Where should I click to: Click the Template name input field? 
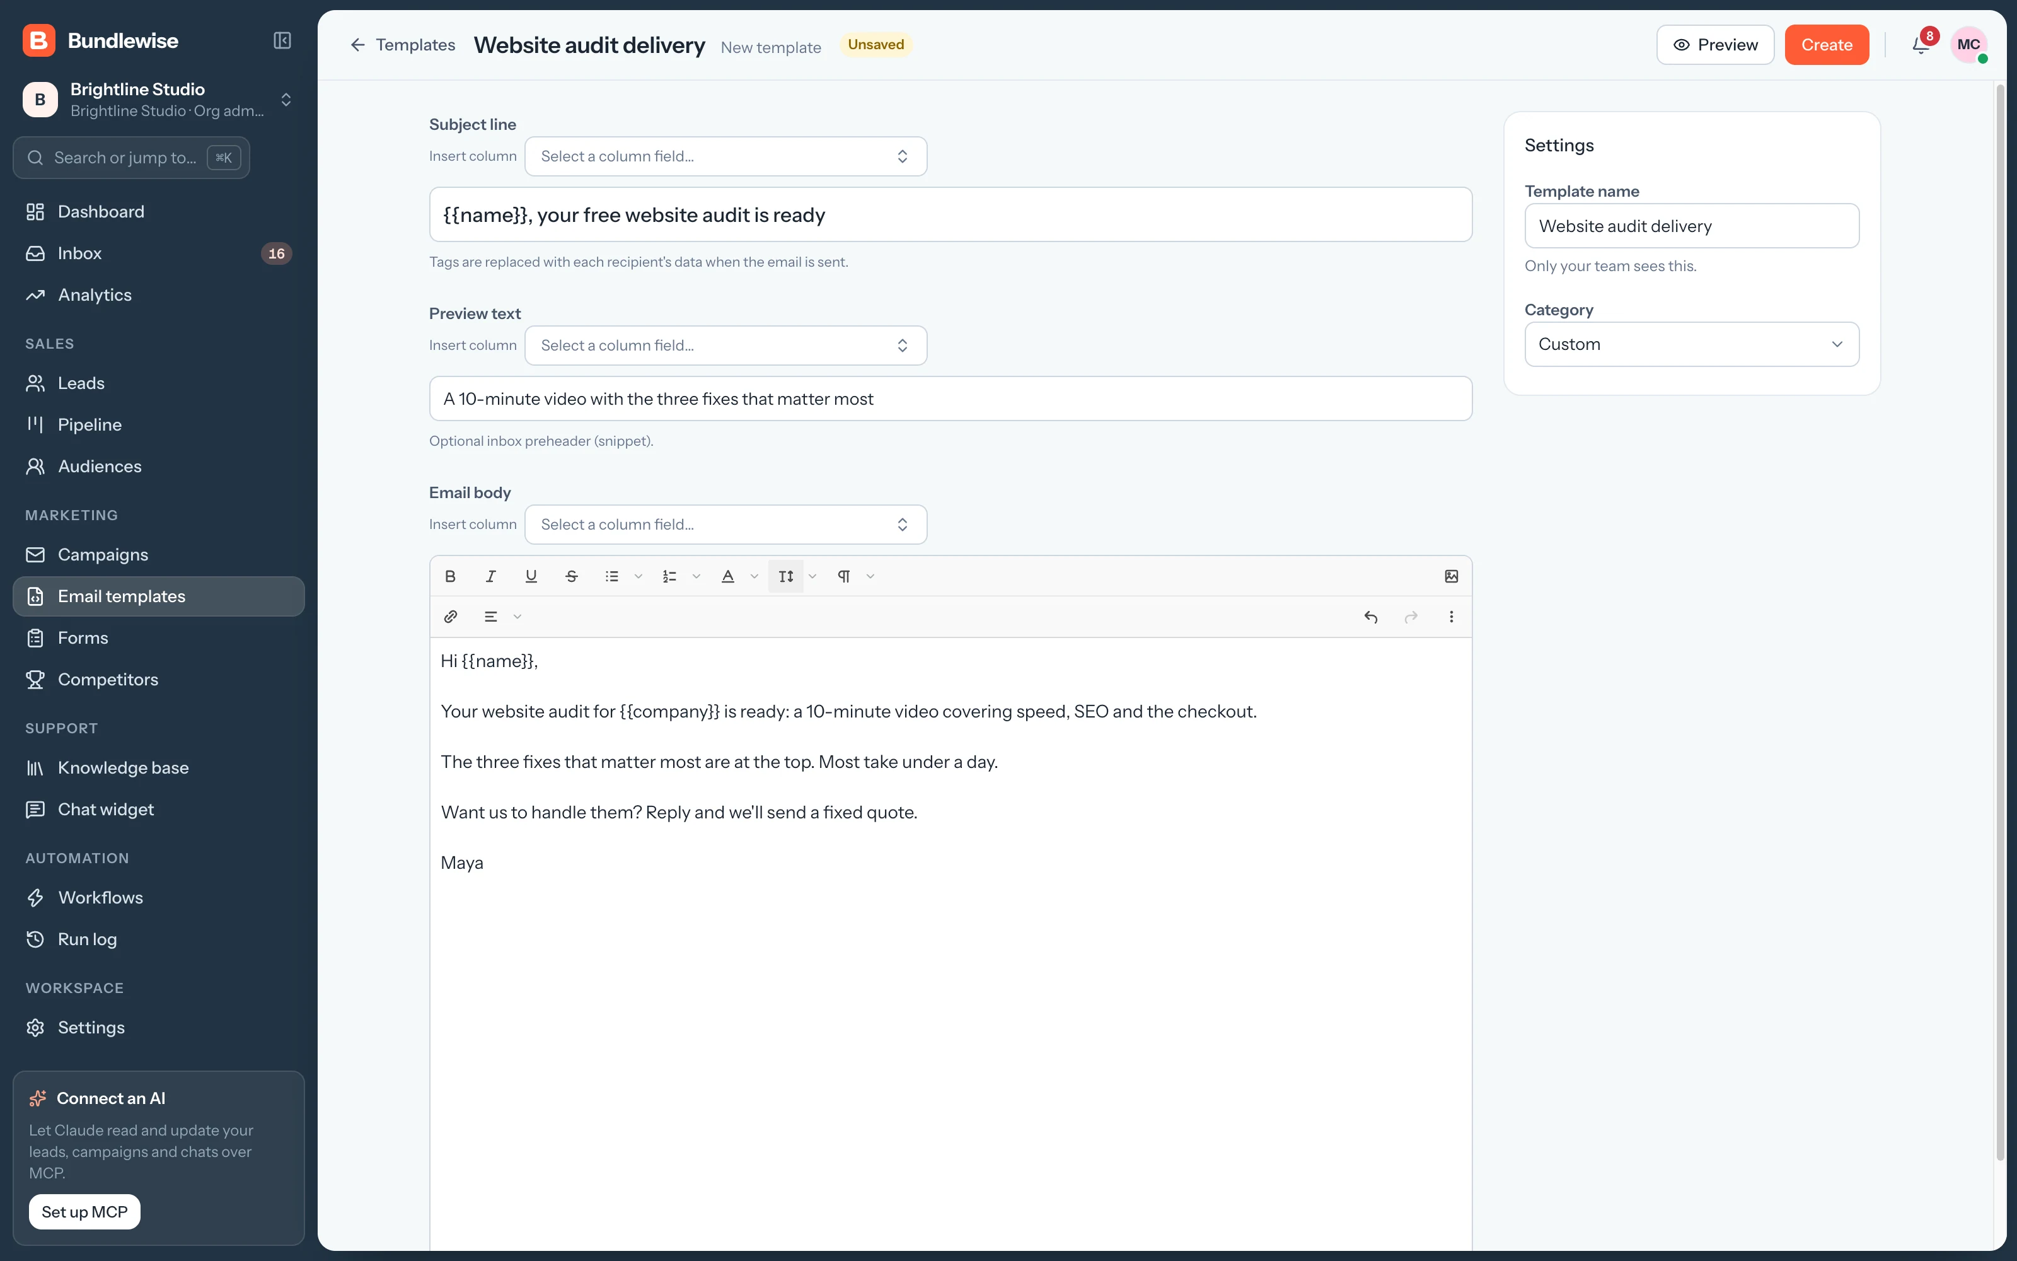1691,226
